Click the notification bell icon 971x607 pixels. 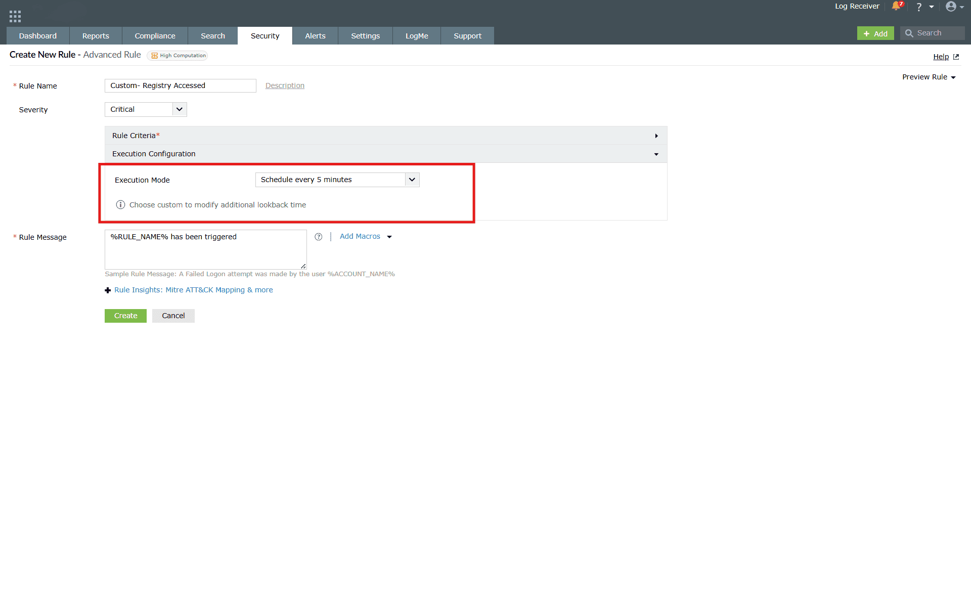897,6
